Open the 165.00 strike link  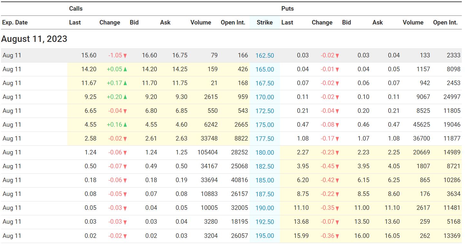point(265,69)
